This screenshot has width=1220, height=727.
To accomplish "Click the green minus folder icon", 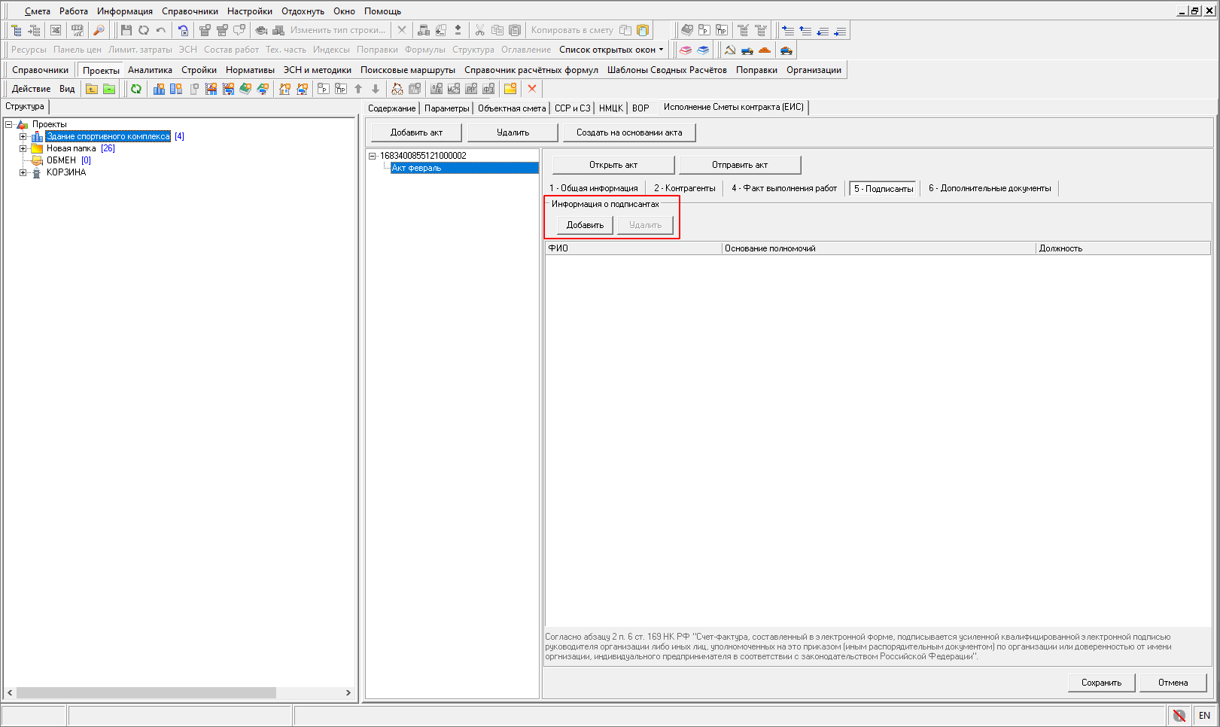I will [x=109, y=89].
